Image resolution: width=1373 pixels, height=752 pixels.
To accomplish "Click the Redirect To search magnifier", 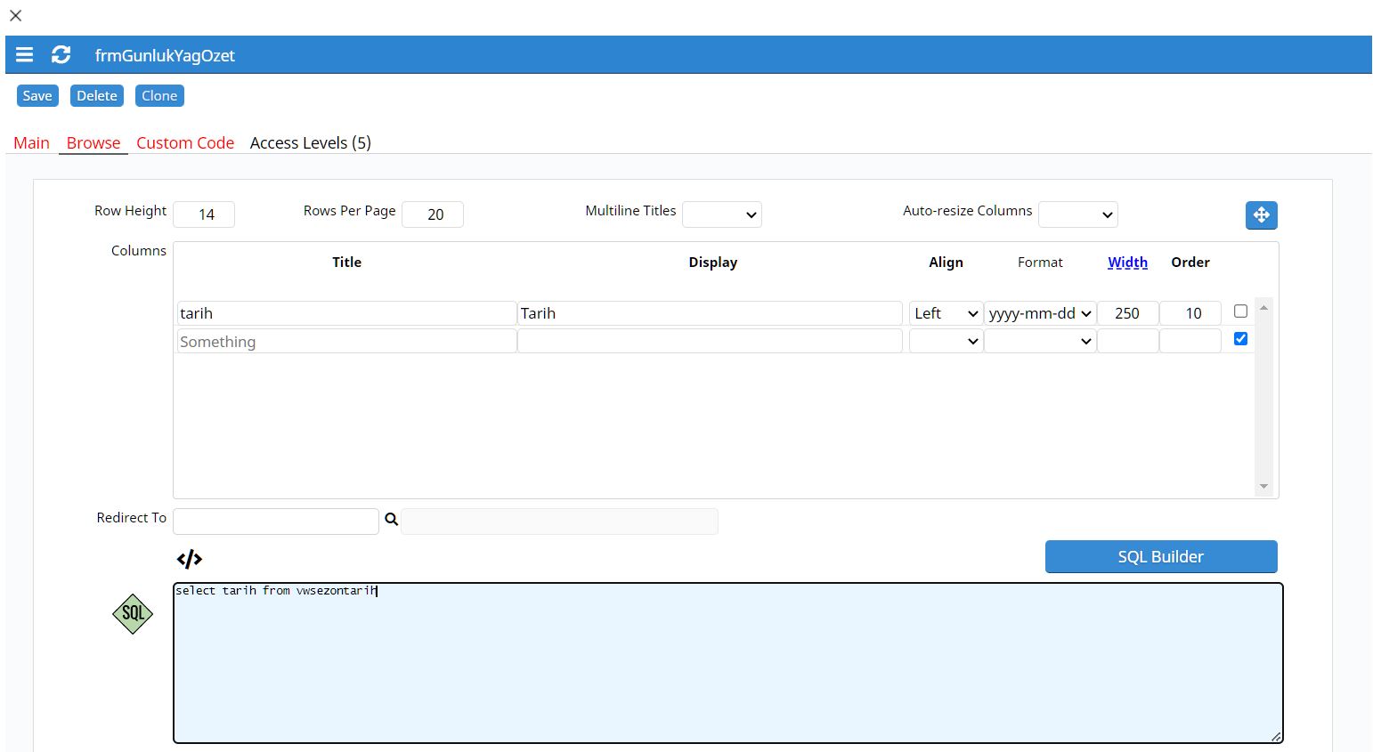I will (391, 520).
